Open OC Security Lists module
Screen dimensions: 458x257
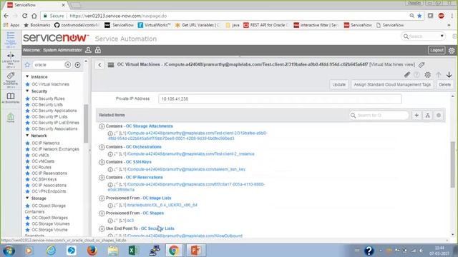tap(47, 105)
